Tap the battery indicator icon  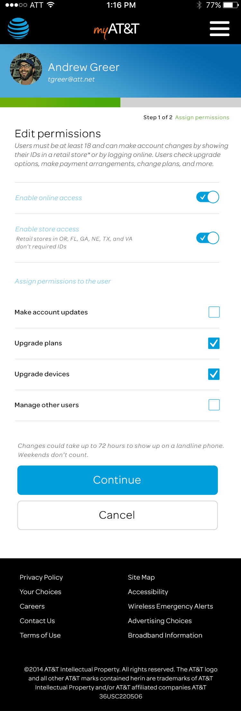click(x=231, y=5)
